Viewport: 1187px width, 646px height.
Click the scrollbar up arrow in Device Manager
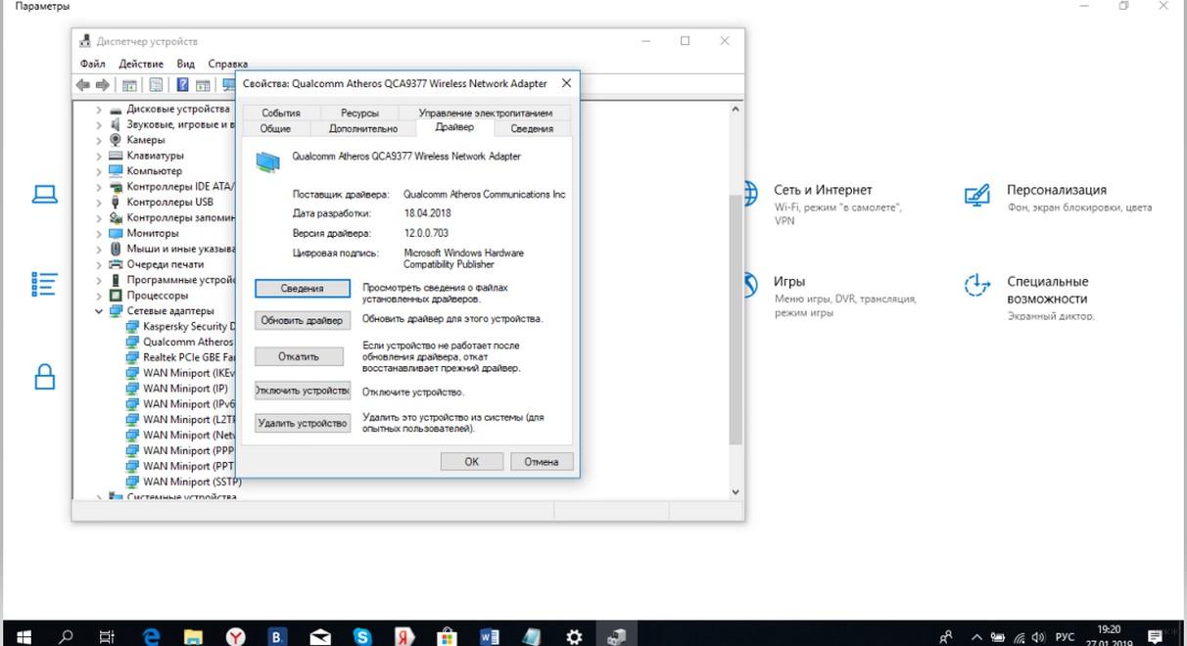coord(736,108)
